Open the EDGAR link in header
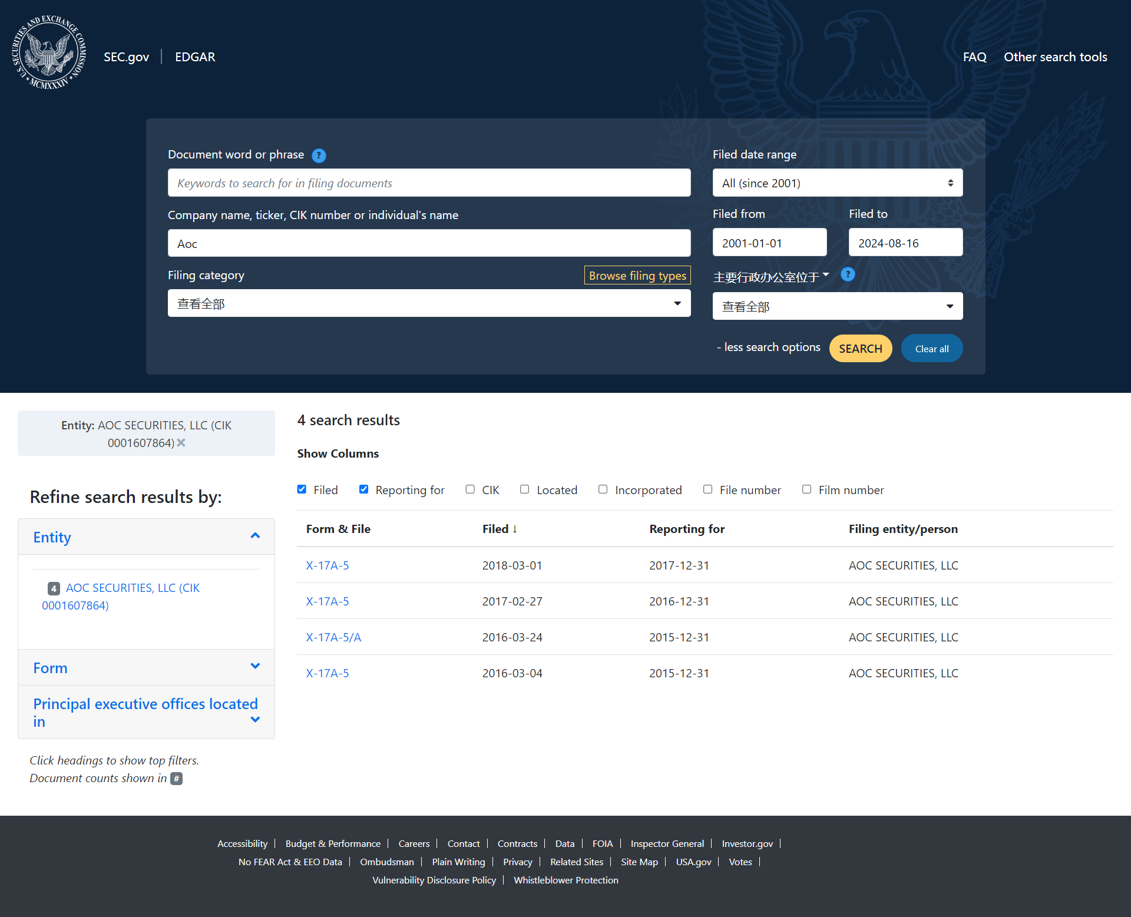Screen dimensions: 1131x917 coord(195,57)
